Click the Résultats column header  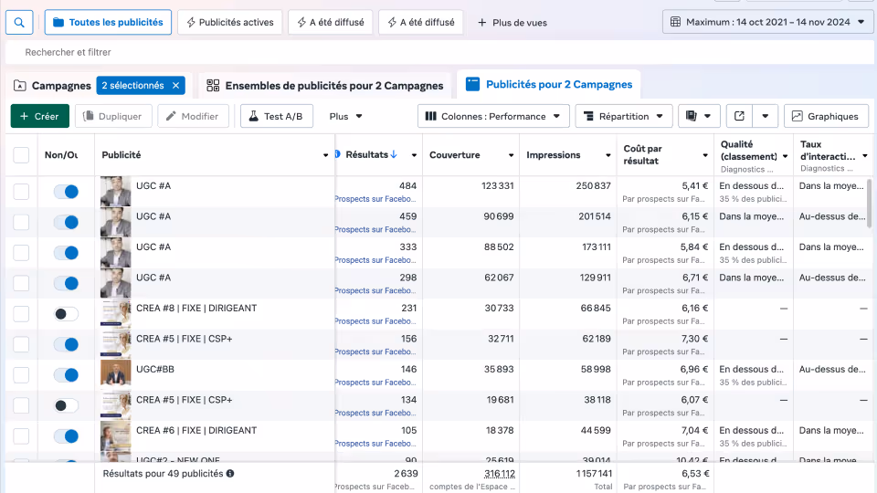point(366,155)
